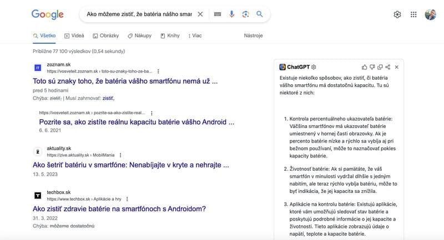Click the 'pred 5 hodinami' text

click(x=51, y=90)
